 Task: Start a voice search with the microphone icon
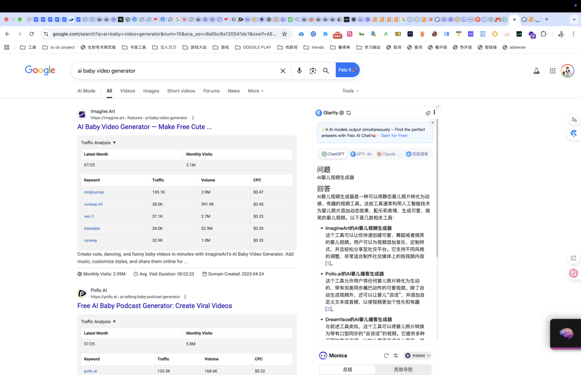pos(299,71)
